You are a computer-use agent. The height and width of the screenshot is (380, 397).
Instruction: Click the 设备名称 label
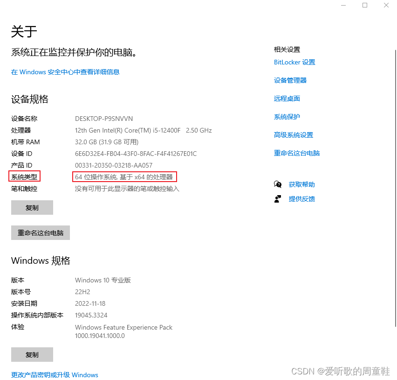coord(24,119)
